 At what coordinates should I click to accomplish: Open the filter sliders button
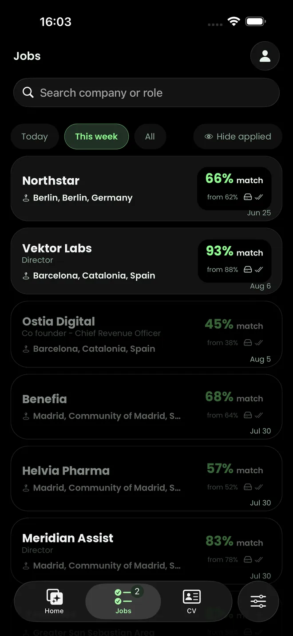point(258,602)
